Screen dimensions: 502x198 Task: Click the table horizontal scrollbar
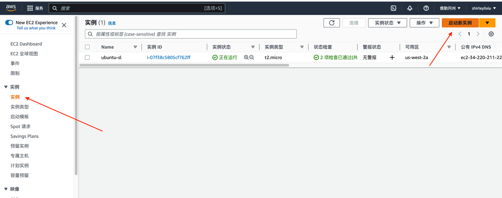tap(184, 65)
